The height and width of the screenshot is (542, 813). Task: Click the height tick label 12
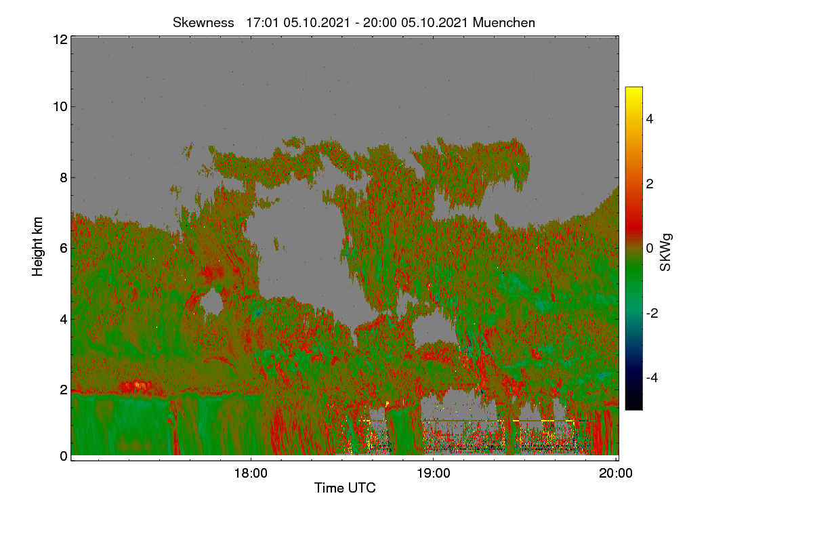(x=60, y=40)
